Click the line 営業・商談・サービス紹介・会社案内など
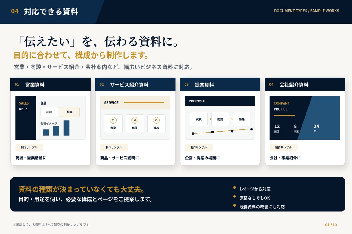 click(103, 67)
